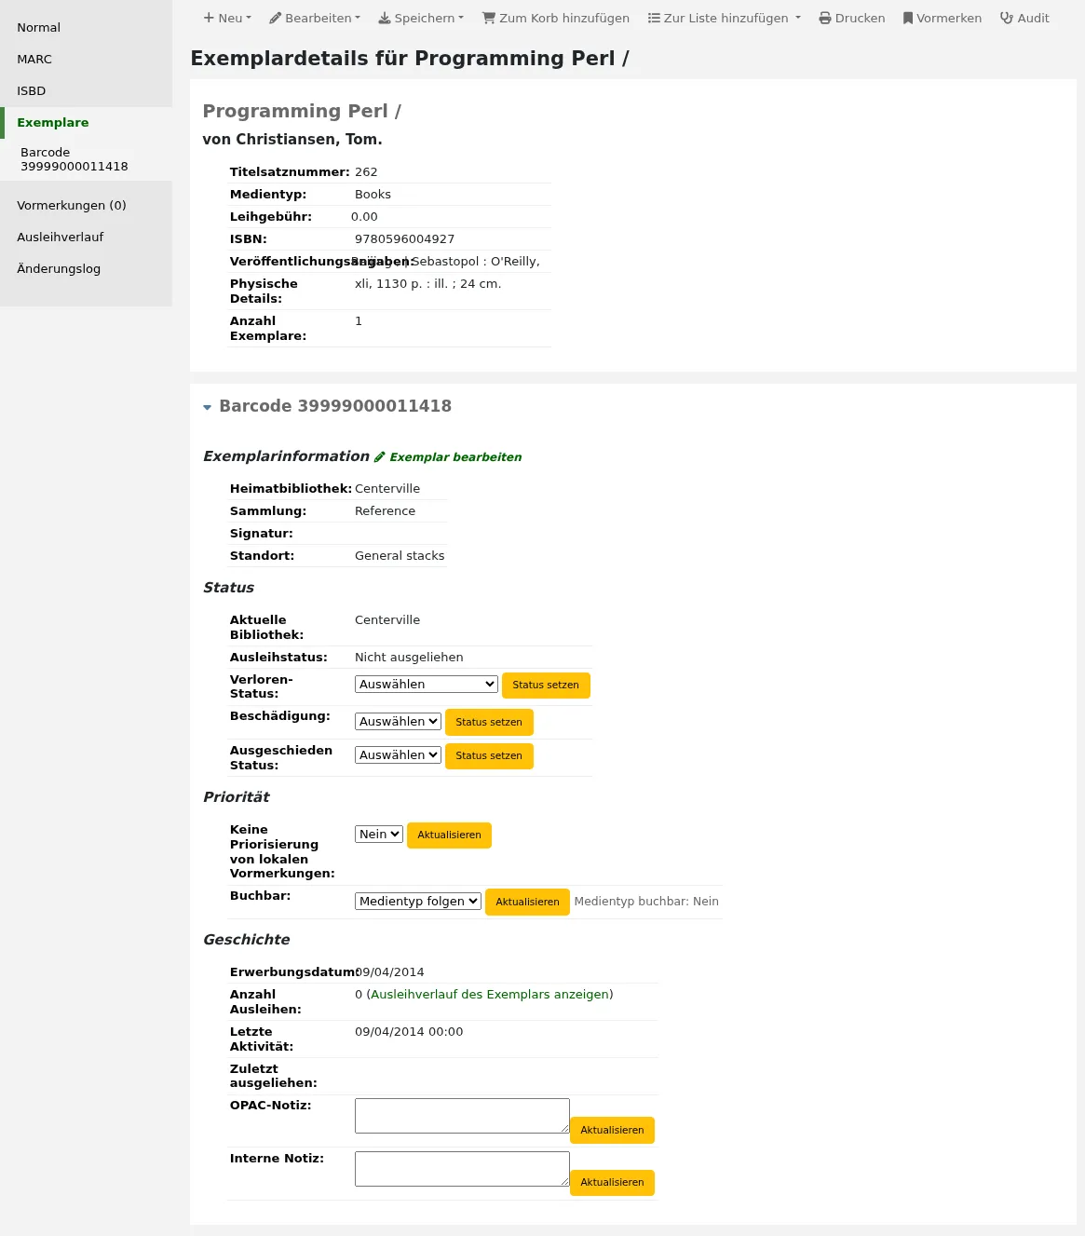Click Ausleihverlauf des Exemplars anzeigen link
Screen dimensions: 1085x1236
point(490,995)
